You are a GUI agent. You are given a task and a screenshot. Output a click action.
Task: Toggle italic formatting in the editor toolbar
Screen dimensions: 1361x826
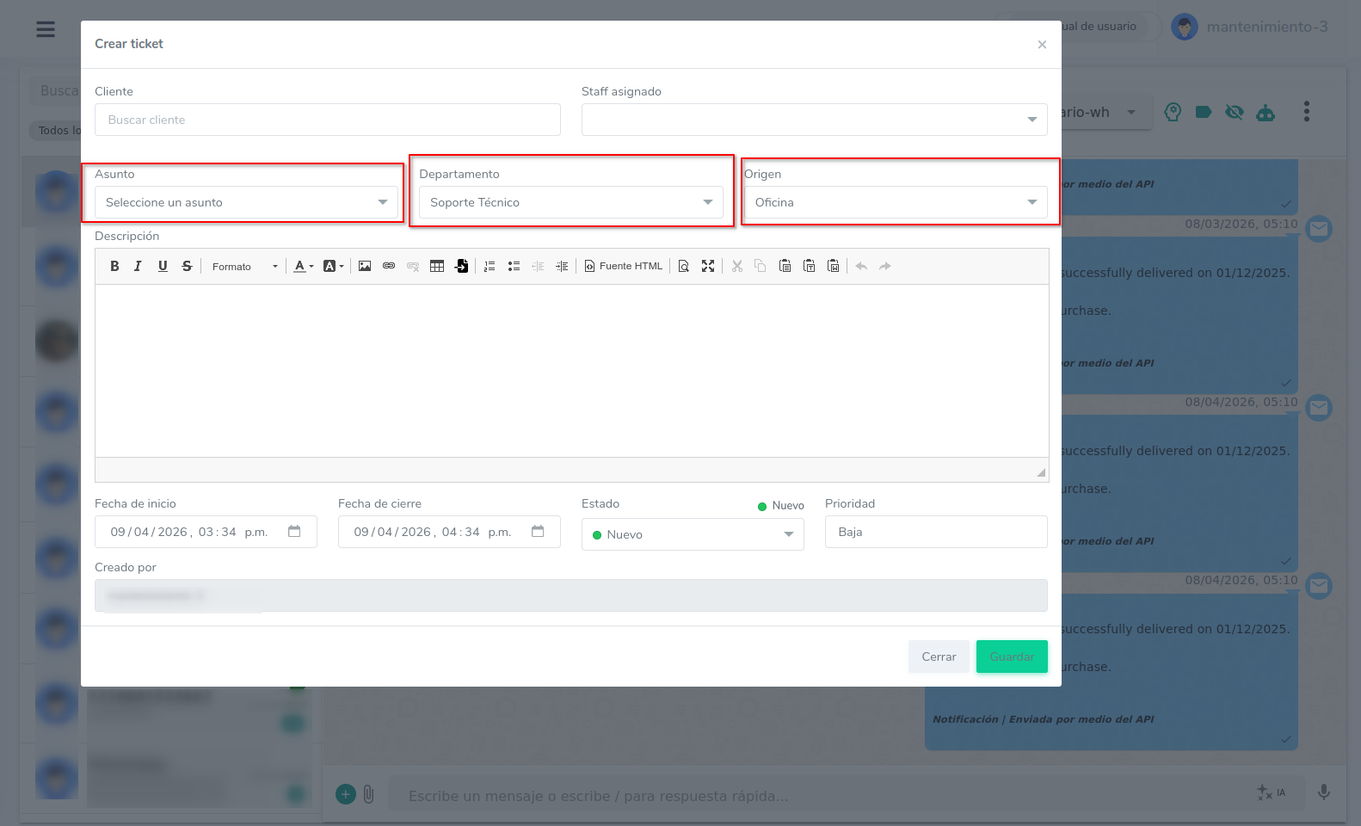click(138, 267)
